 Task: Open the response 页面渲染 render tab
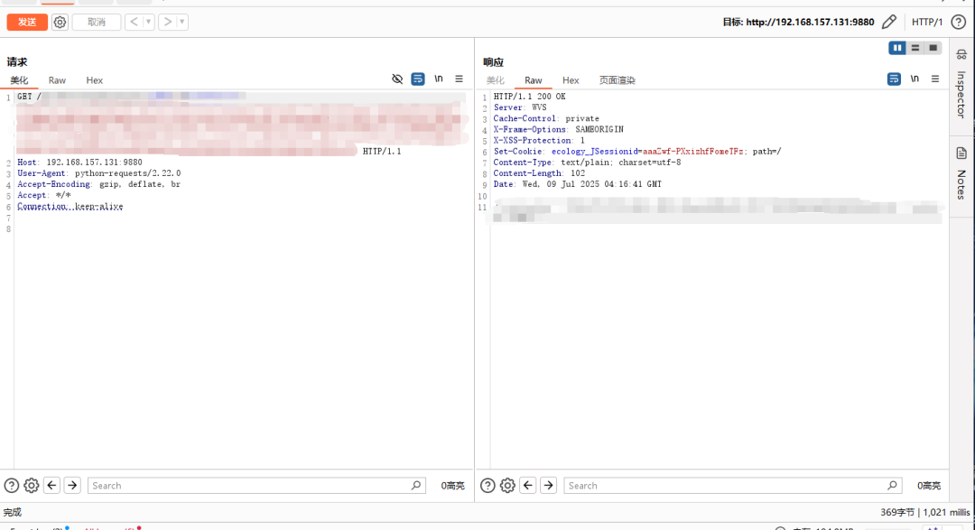coord(617,80)
